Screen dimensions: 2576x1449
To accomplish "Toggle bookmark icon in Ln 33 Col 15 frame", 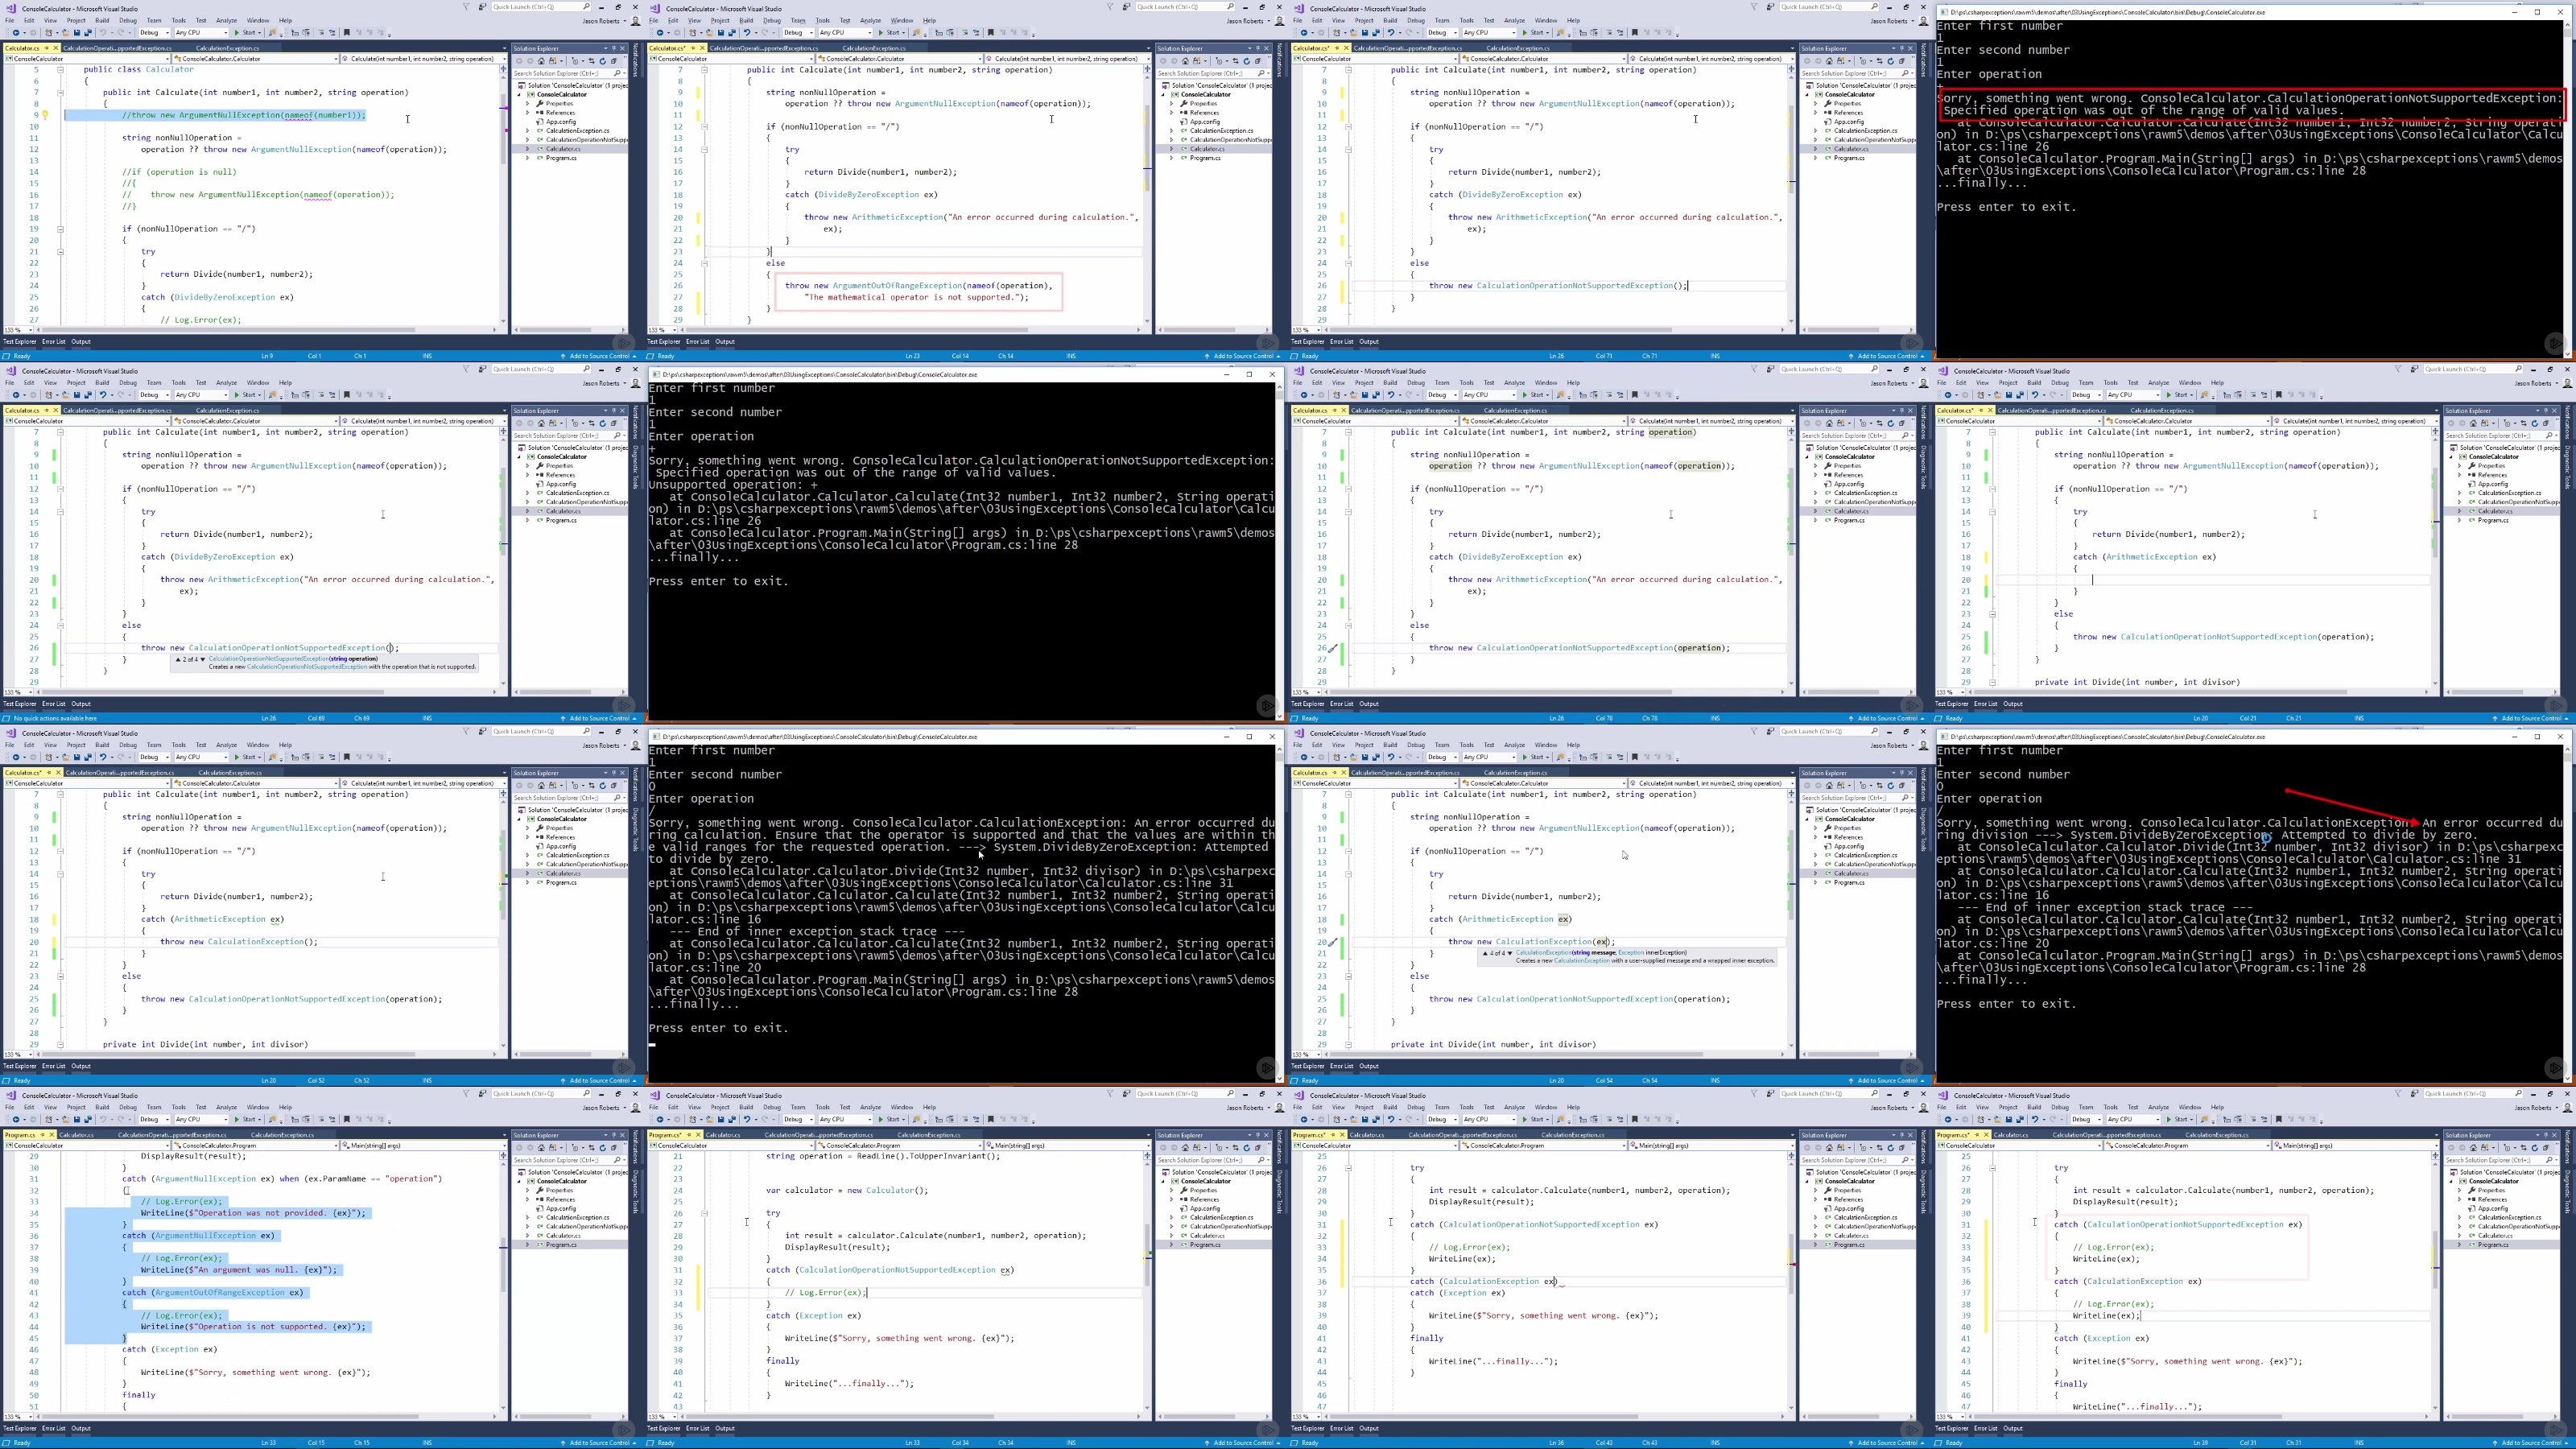I will 347,1119.
